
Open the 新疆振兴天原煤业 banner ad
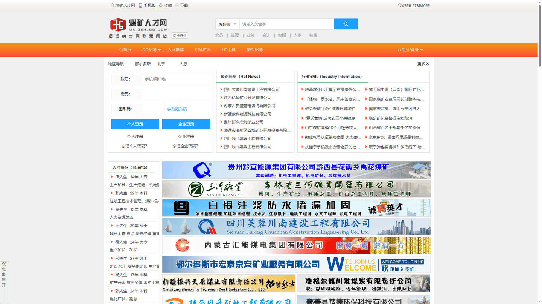[x=228, y=283]
